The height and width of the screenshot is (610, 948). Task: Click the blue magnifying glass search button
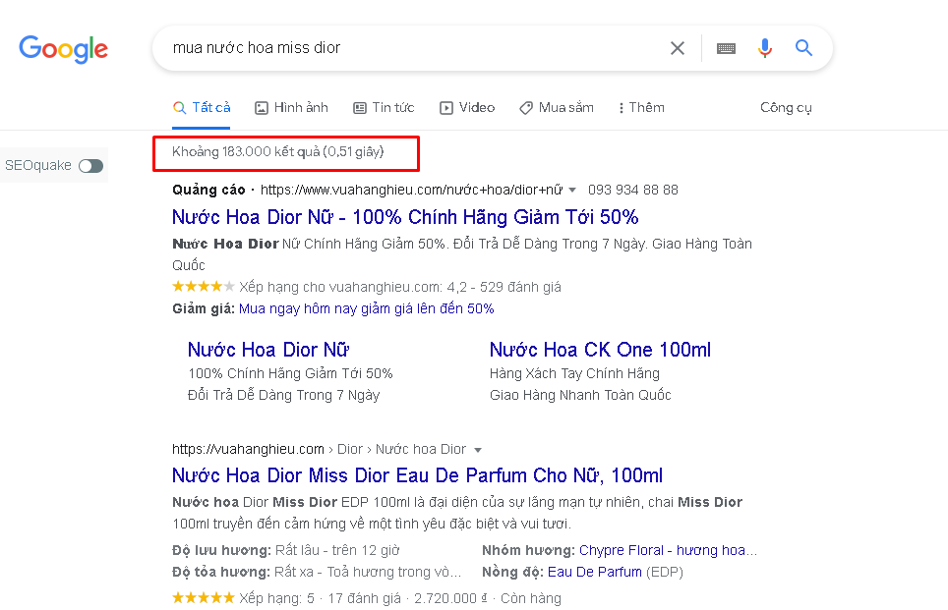(803, 48)
